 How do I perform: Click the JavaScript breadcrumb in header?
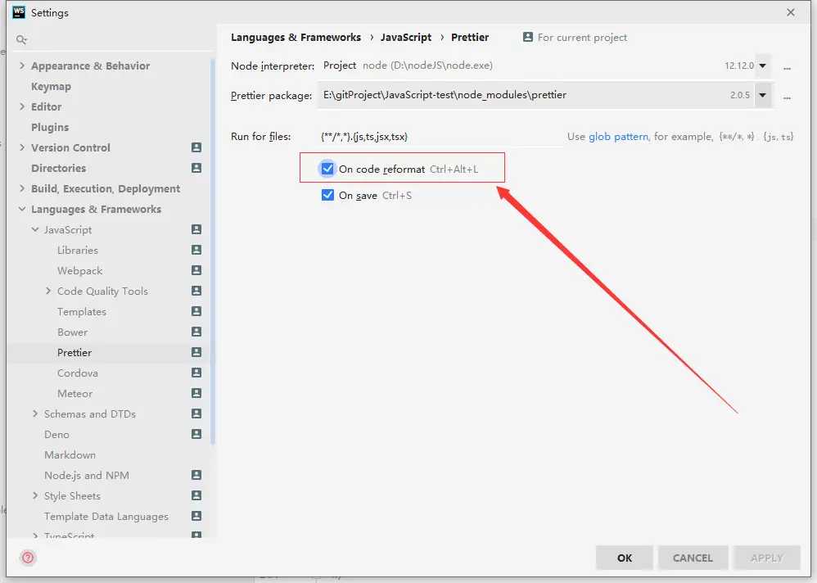pyautogui.click(x=406, y=37)
